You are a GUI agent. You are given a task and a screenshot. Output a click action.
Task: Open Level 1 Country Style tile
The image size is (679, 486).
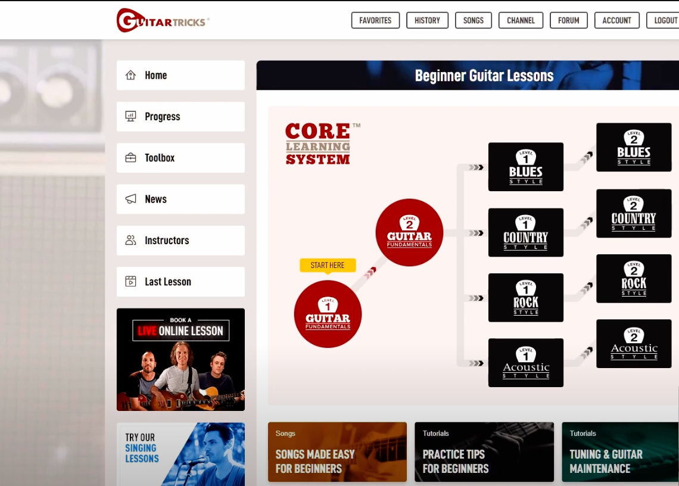point(526,233)
